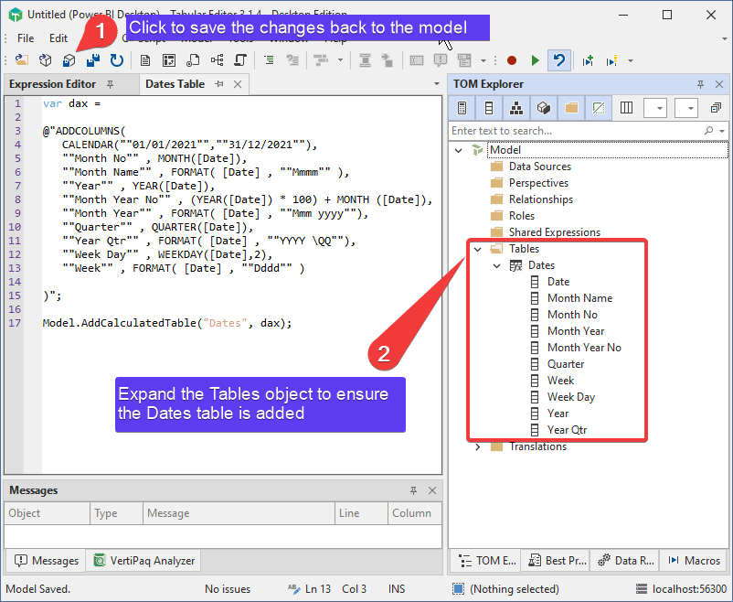The height and width of the screenshot is (602, 733).
Task: Open dropdown after the run script icons
Action: click(x=631, y=60)
